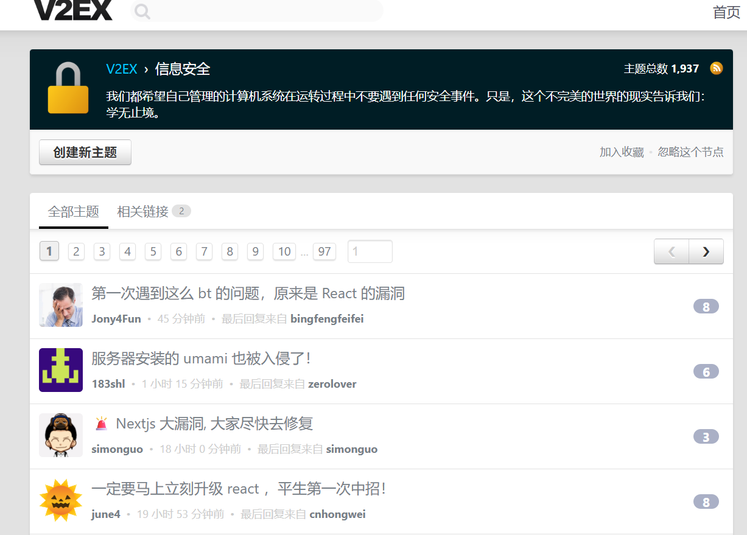Click the yellow padlock node icon
Viewport: 747px width, 535px height.
68,89
